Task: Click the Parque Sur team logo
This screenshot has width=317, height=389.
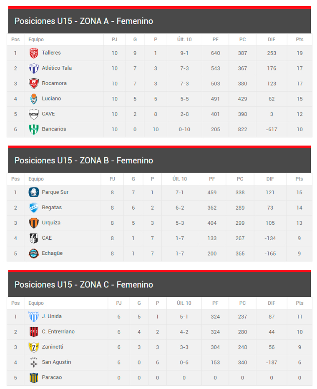Action: (34, 192)
